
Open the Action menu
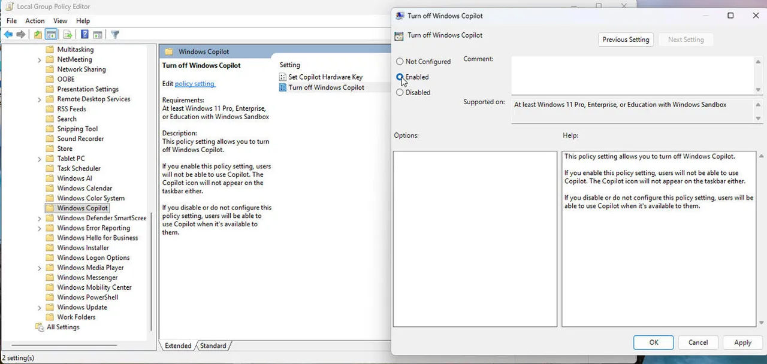pyautogui.click(x=35, y=20)
